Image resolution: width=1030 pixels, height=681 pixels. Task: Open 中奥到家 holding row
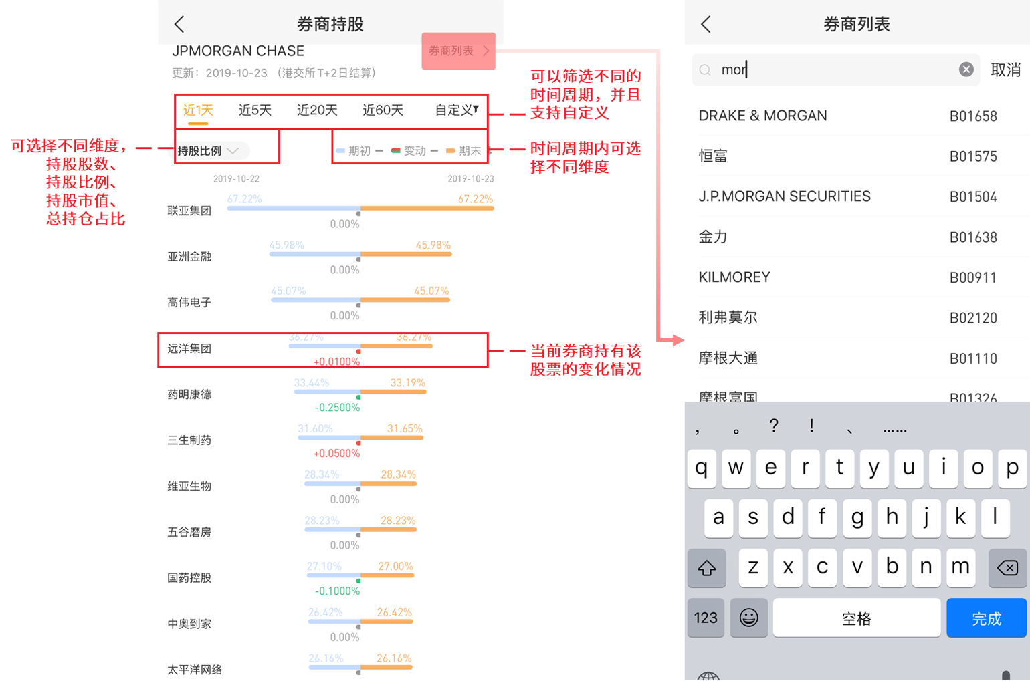[330, 624]
